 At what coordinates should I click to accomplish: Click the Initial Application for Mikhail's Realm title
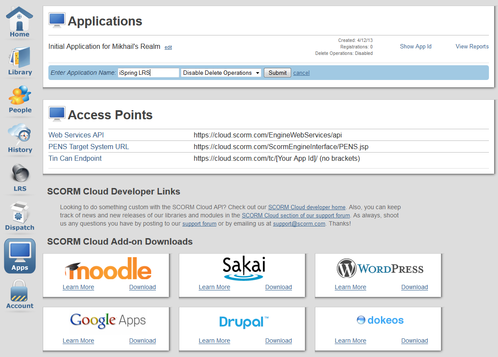(x=104, y=46)
